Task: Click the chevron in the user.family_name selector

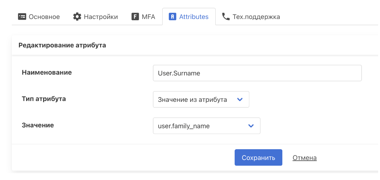Action: point(251,126)
